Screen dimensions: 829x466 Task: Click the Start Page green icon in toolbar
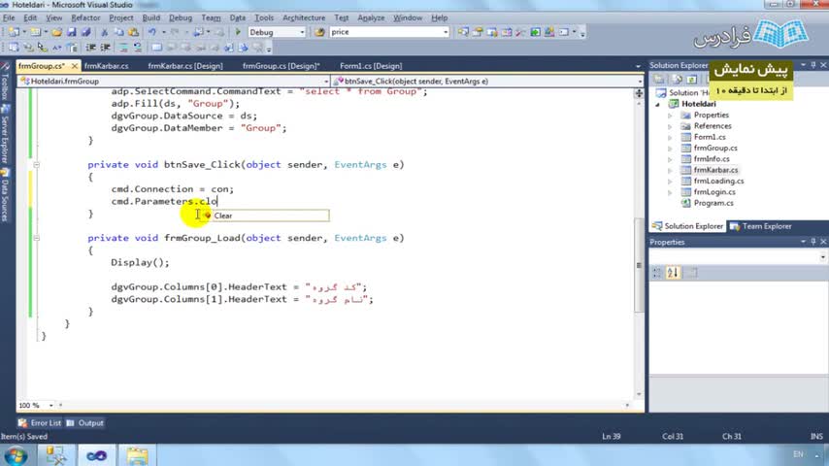535,32
